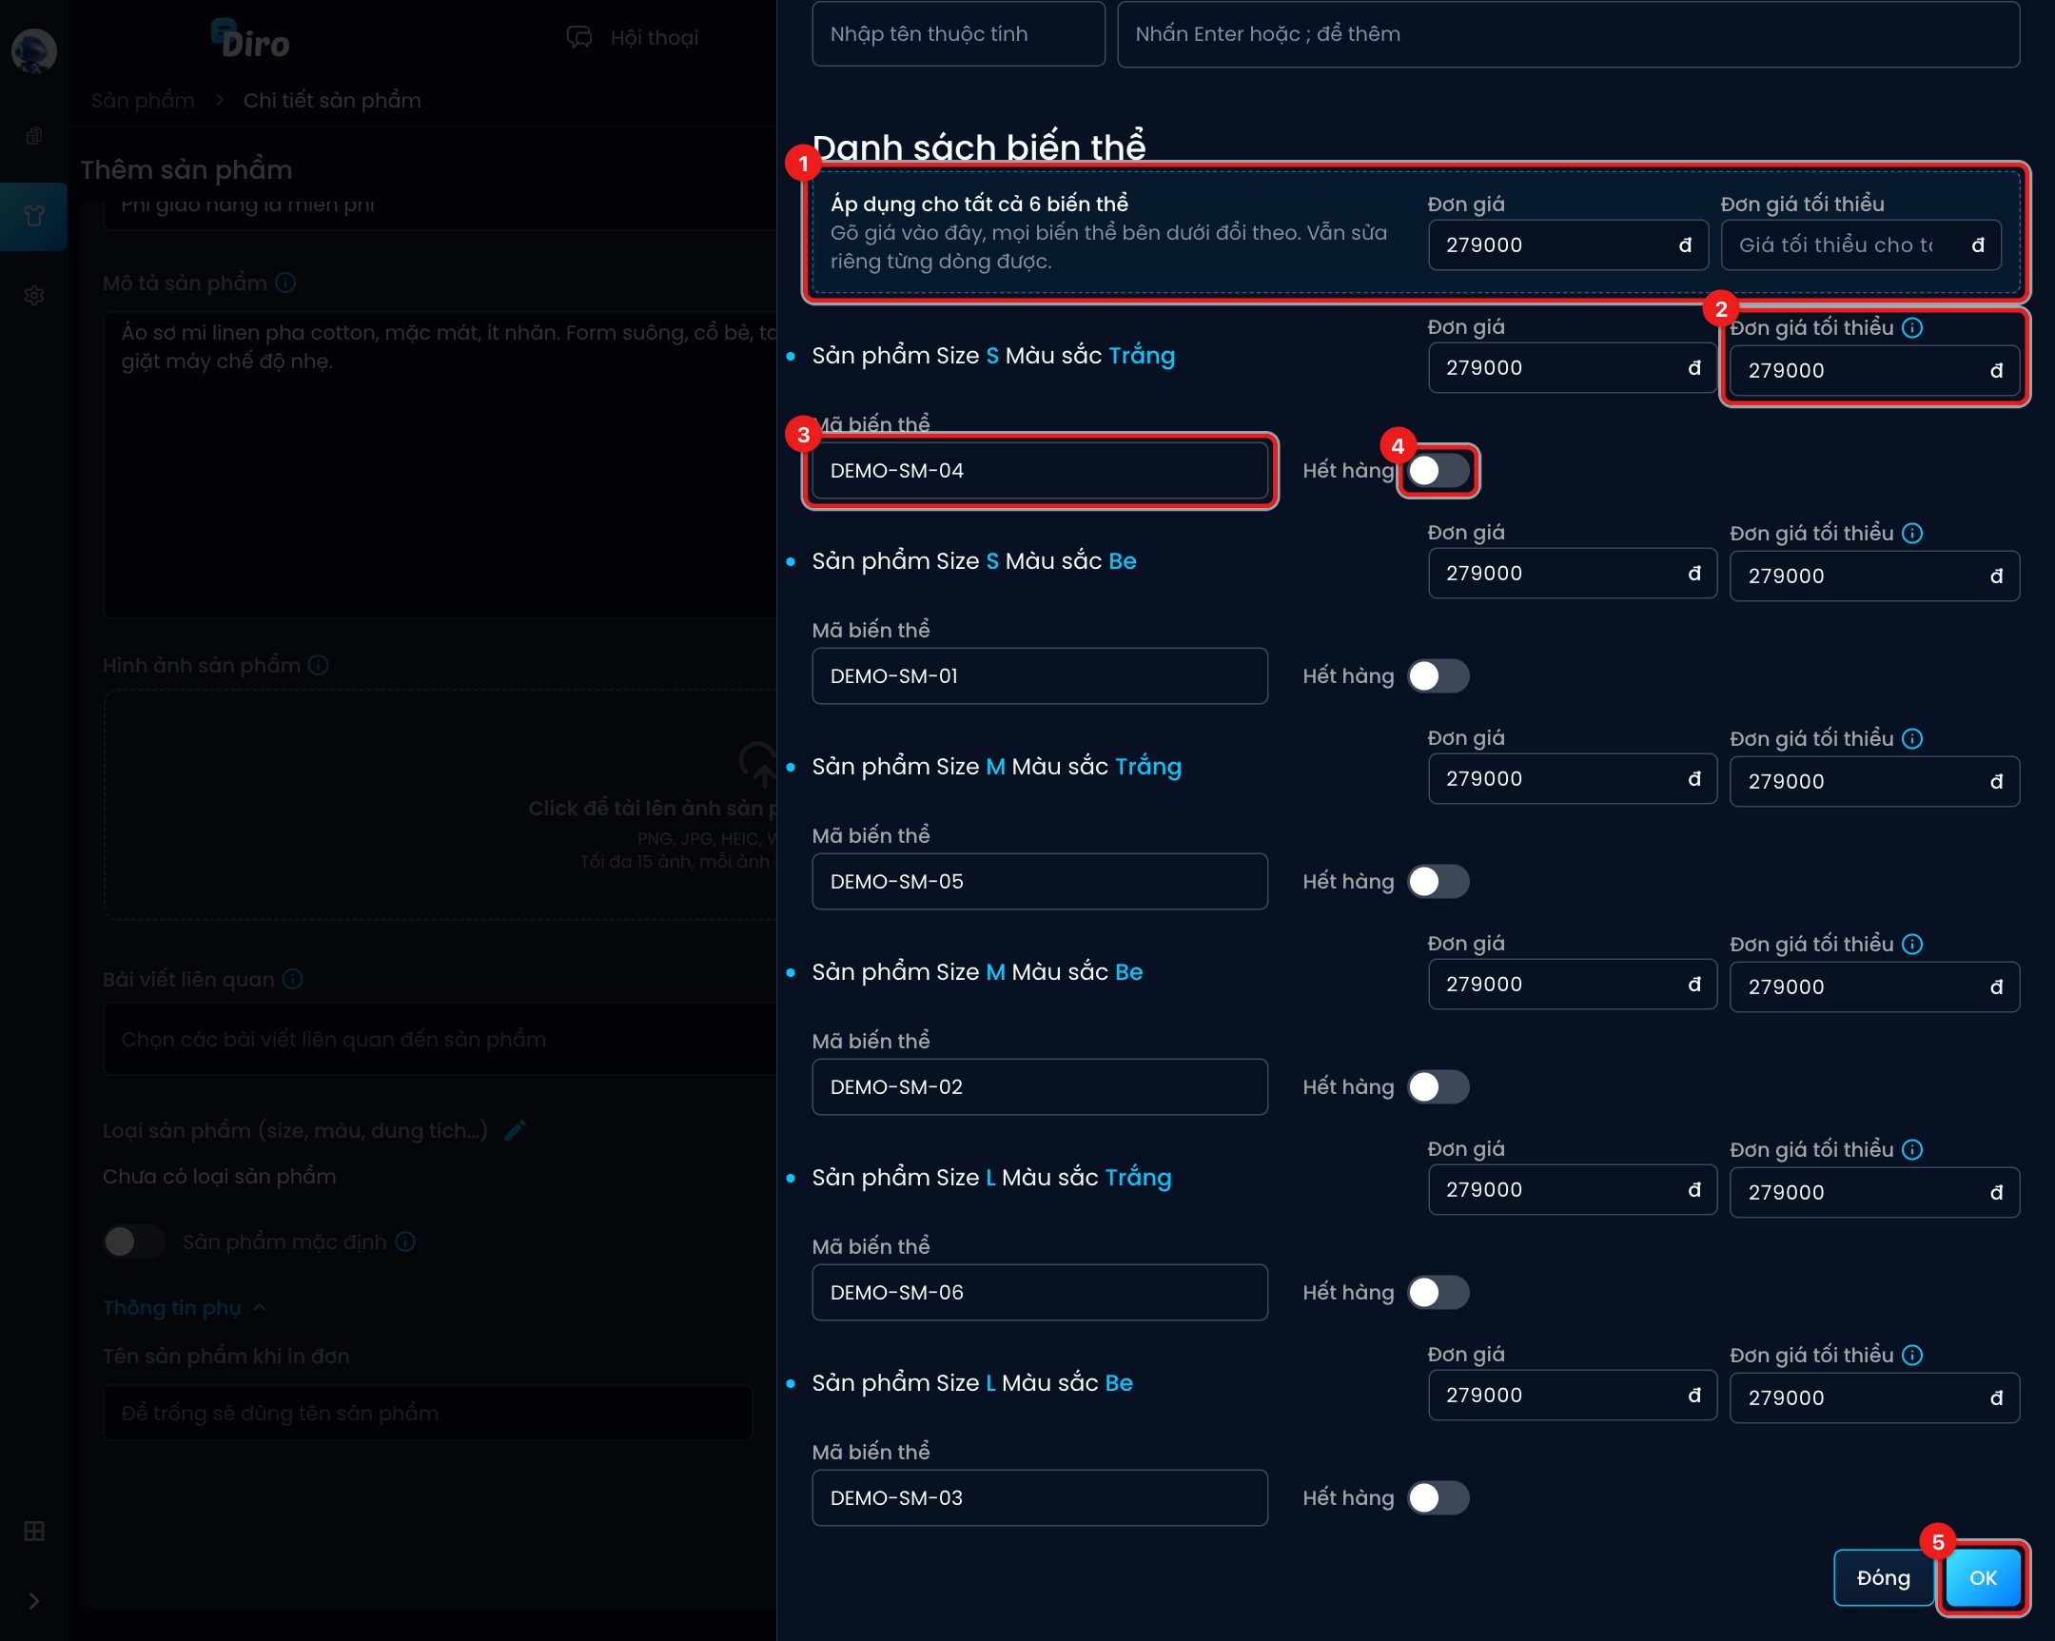Toggle the Sản phẩm mặc định switch
Screen dimensions: 2055x1641
[134, 1241]
